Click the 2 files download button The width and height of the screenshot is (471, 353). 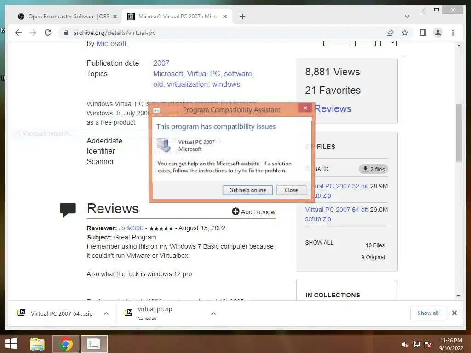pos(373,169)
